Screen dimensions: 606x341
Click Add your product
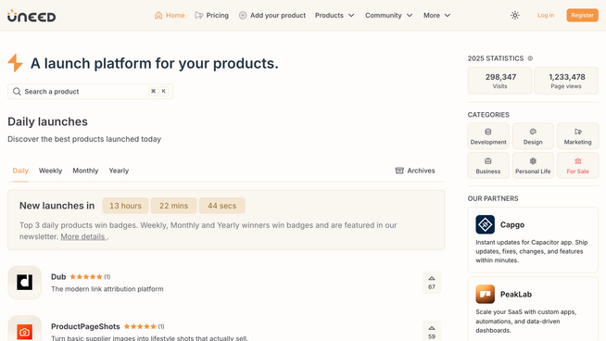[272, 16]
